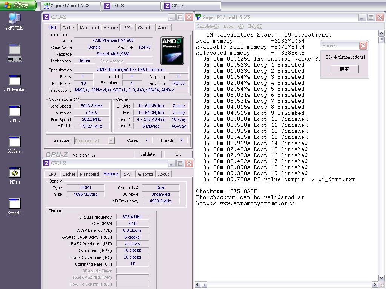The image size is (386, 289).
Task: Select the CPUtweaker desktop icon
Action: 15,83
